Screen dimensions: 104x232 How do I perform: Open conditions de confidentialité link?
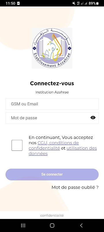point(54,146)
